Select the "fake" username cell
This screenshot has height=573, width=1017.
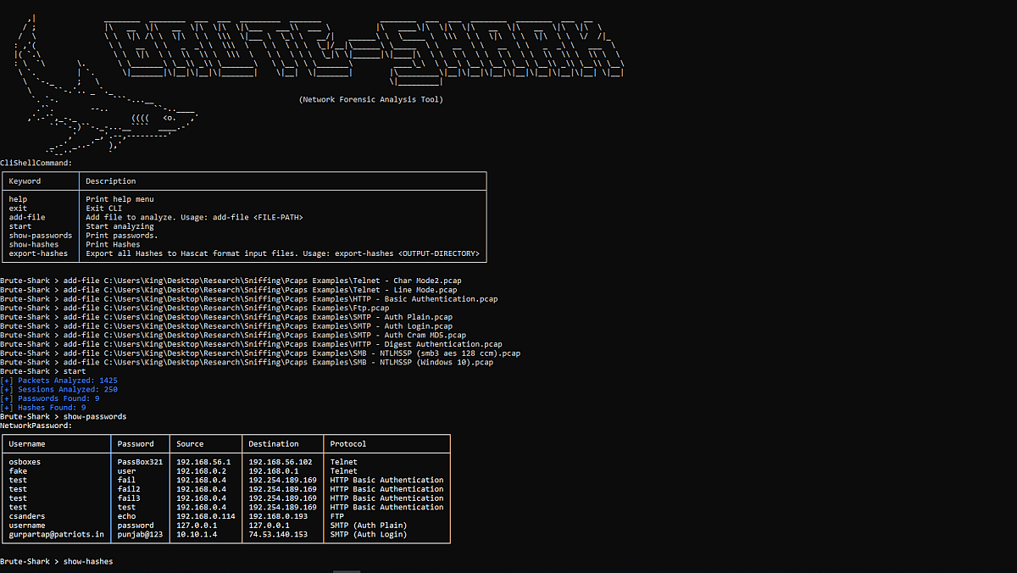[x=18, y=470]
